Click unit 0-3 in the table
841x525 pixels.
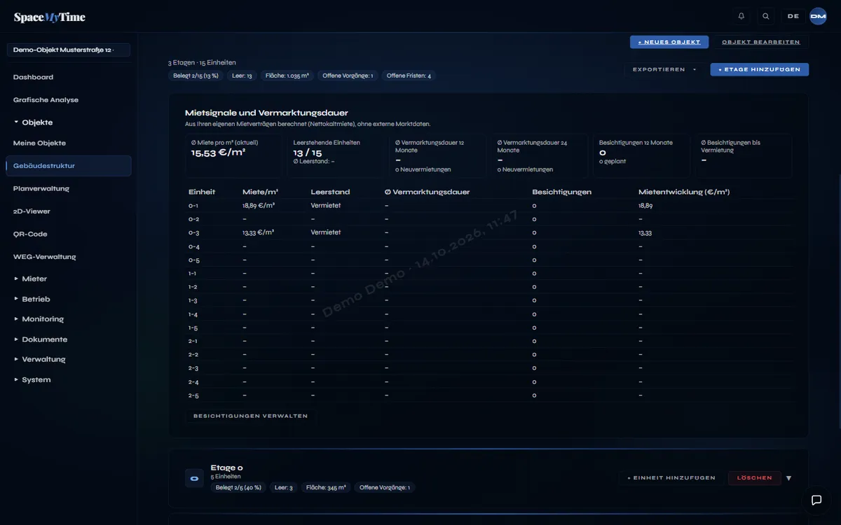point(194,232)
